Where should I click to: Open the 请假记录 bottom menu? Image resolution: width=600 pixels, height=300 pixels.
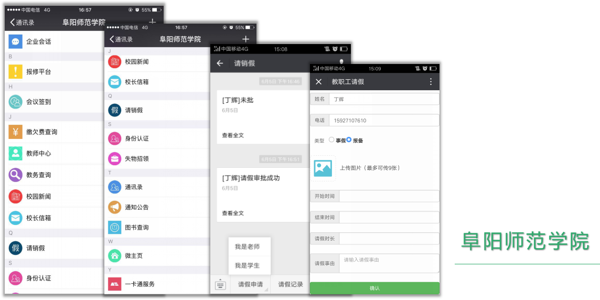tap(291, 284)
